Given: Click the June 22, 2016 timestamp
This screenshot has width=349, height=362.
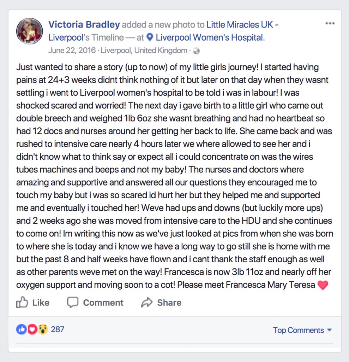Looking at the screenshot, I should (x=72, y=51).
